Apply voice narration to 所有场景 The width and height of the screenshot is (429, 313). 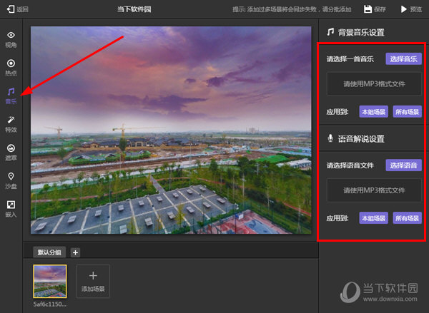point(407,218)
